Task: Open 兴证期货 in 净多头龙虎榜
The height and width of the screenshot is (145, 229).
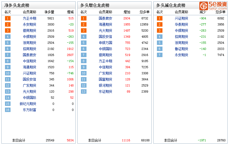Action: (29, 73)
